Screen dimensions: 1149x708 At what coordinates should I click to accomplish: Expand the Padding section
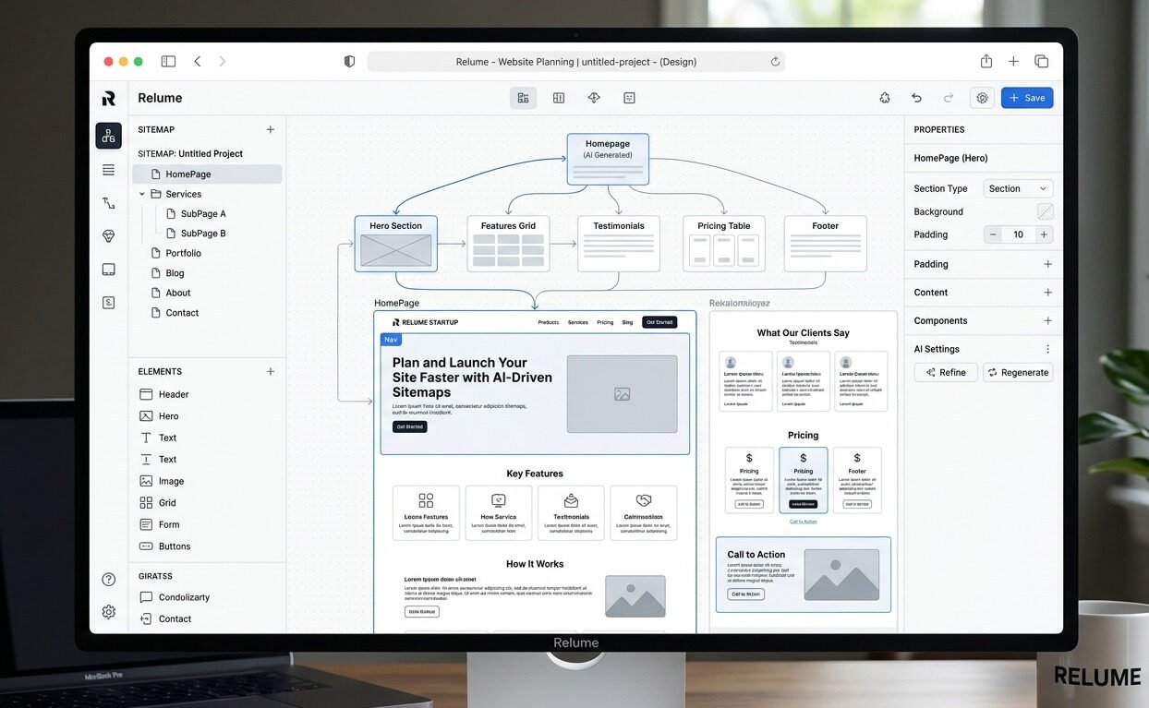[x=1047, y=264]
